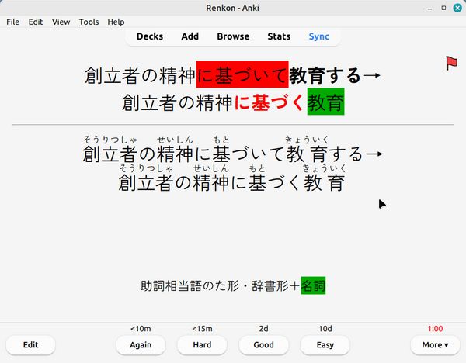Click Add in the top toolbar
Screen dimensions: 466x363
pos(190,36)
